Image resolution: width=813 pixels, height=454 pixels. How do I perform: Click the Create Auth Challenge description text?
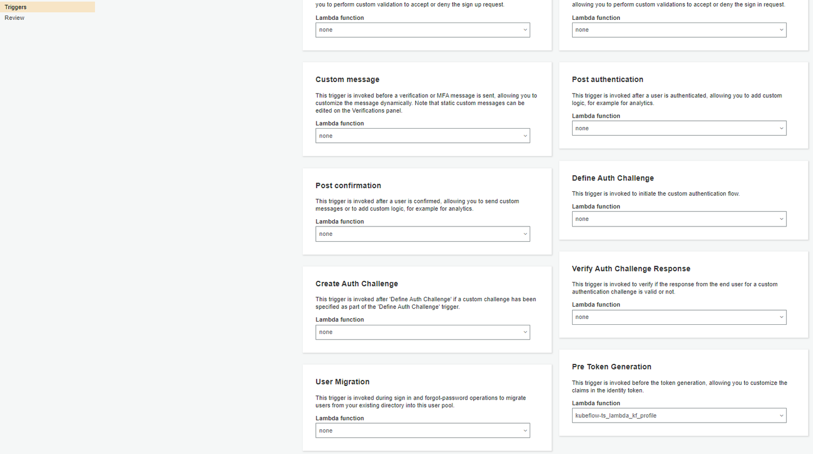tap(426, 303)
